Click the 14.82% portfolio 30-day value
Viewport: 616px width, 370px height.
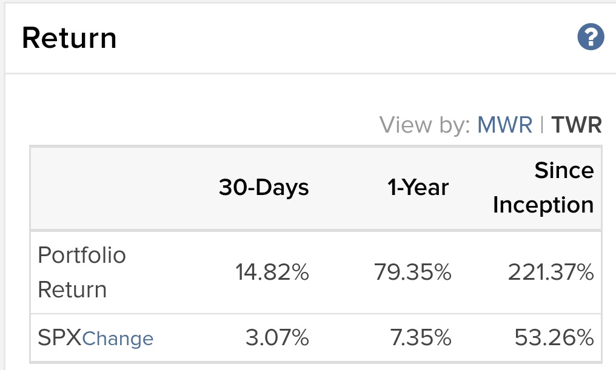[272, 272]
